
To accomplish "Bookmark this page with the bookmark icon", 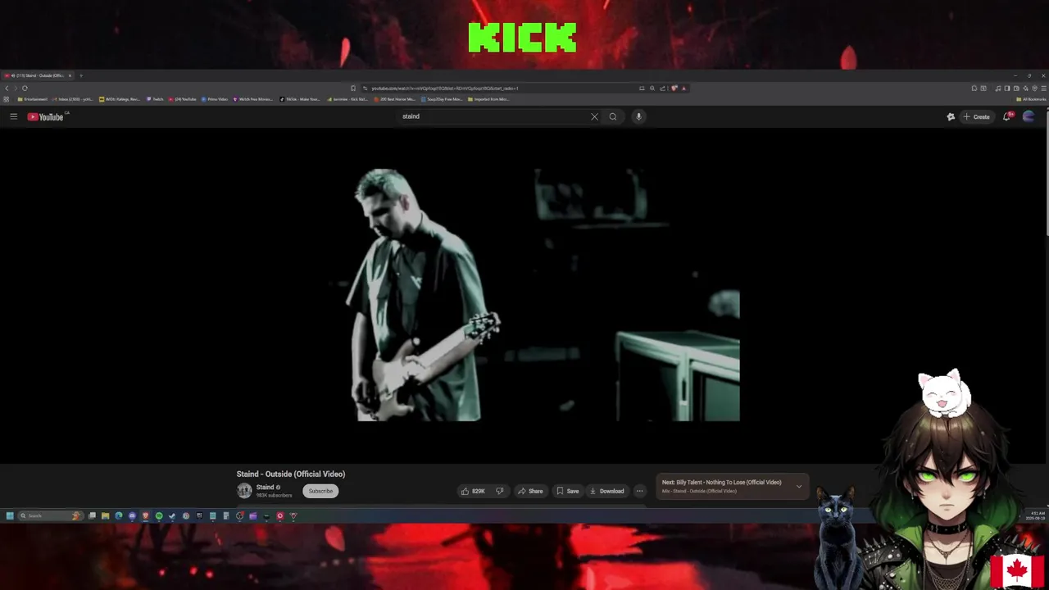I will (x=353, y=88).
